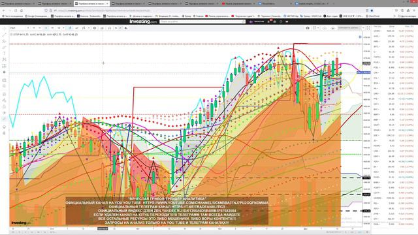Viewport: 418px width, 235px height.
Task: Click the browser home button
Action: [x=22, y=10]
